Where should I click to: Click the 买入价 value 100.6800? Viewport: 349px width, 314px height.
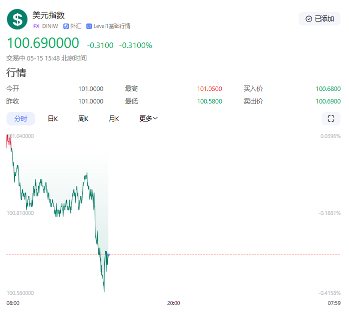[x=328, y=89]
